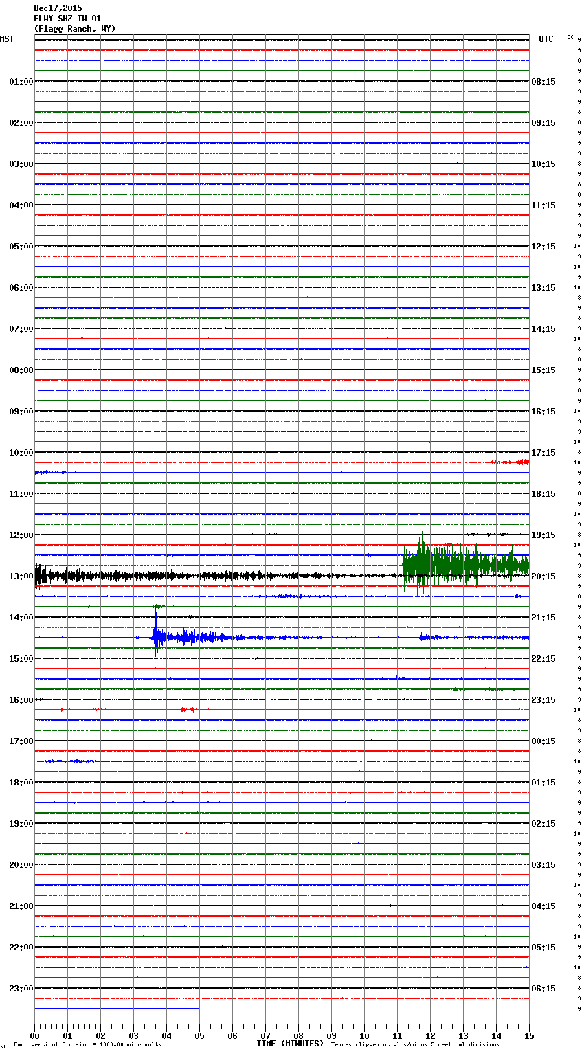This screenshot has width=584, height=1054.
Task: Click the minute-axis tick label 08
Action: pos(298,1036)
